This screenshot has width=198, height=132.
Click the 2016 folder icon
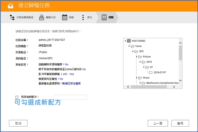143,62
